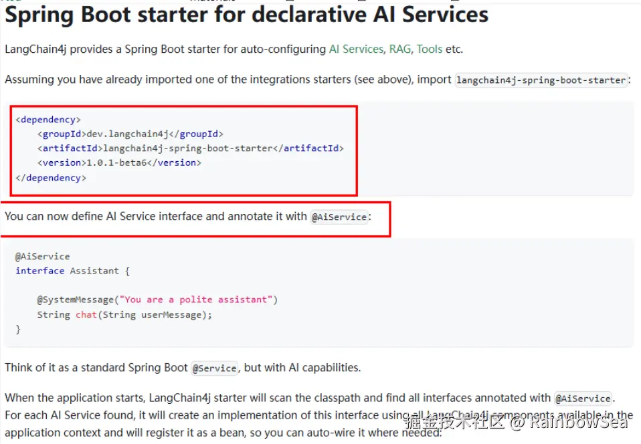Click the 'You can now define AI Service' sentence

[155, 217]
